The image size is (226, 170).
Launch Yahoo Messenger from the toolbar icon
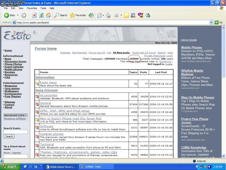pyautogui.click(x=140, y=15)
